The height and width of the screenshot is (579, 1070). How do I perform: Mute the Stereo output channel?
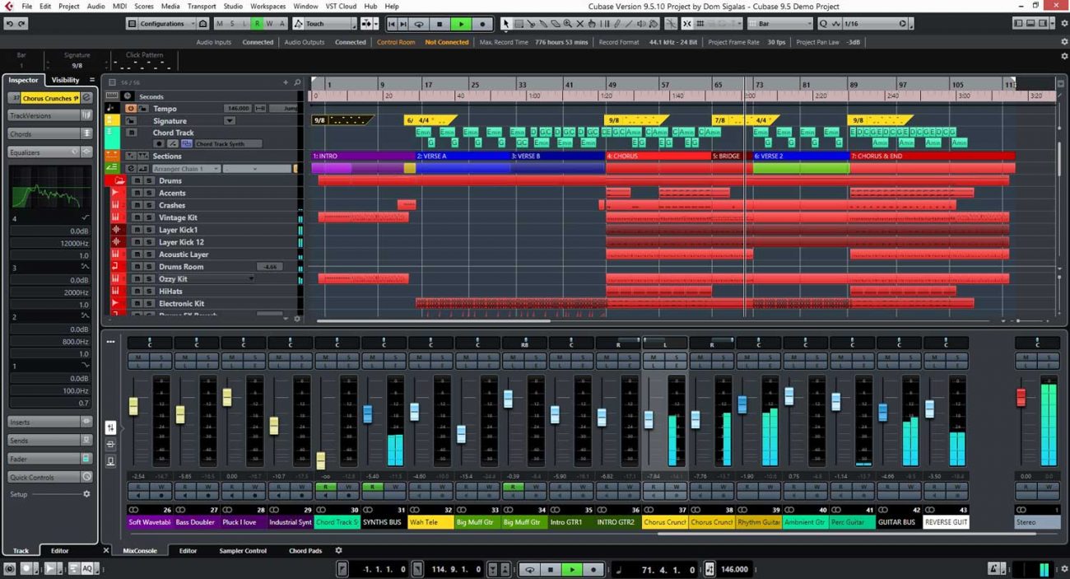(1026, 357)
